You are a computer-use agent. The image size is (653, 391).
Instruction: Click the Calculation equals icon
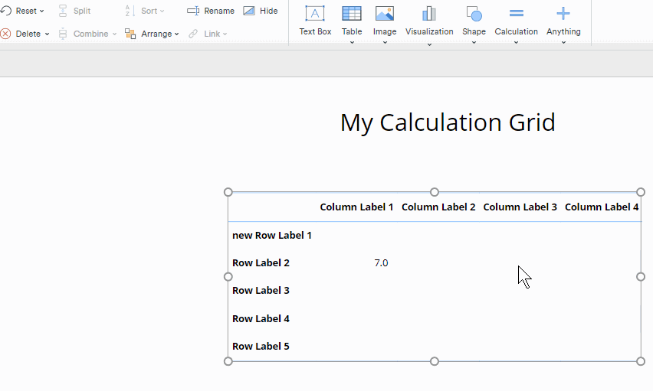click(516, 14)
